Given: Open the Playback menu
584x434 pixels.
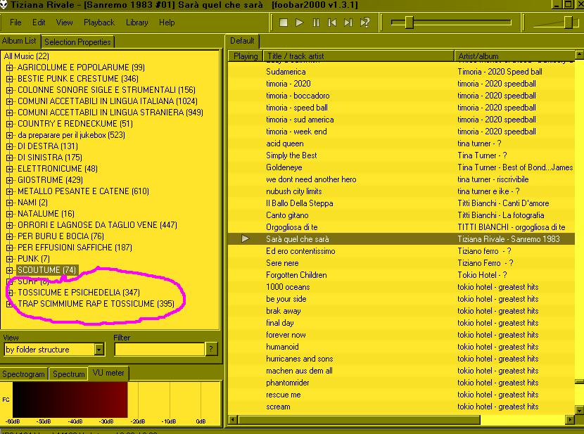Looking at the screenshot, I should coord(99,23).
